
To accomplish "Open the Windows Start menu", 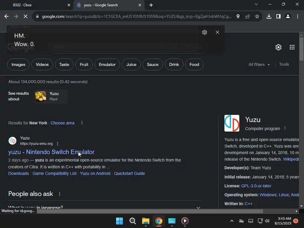I will point(119,221).
